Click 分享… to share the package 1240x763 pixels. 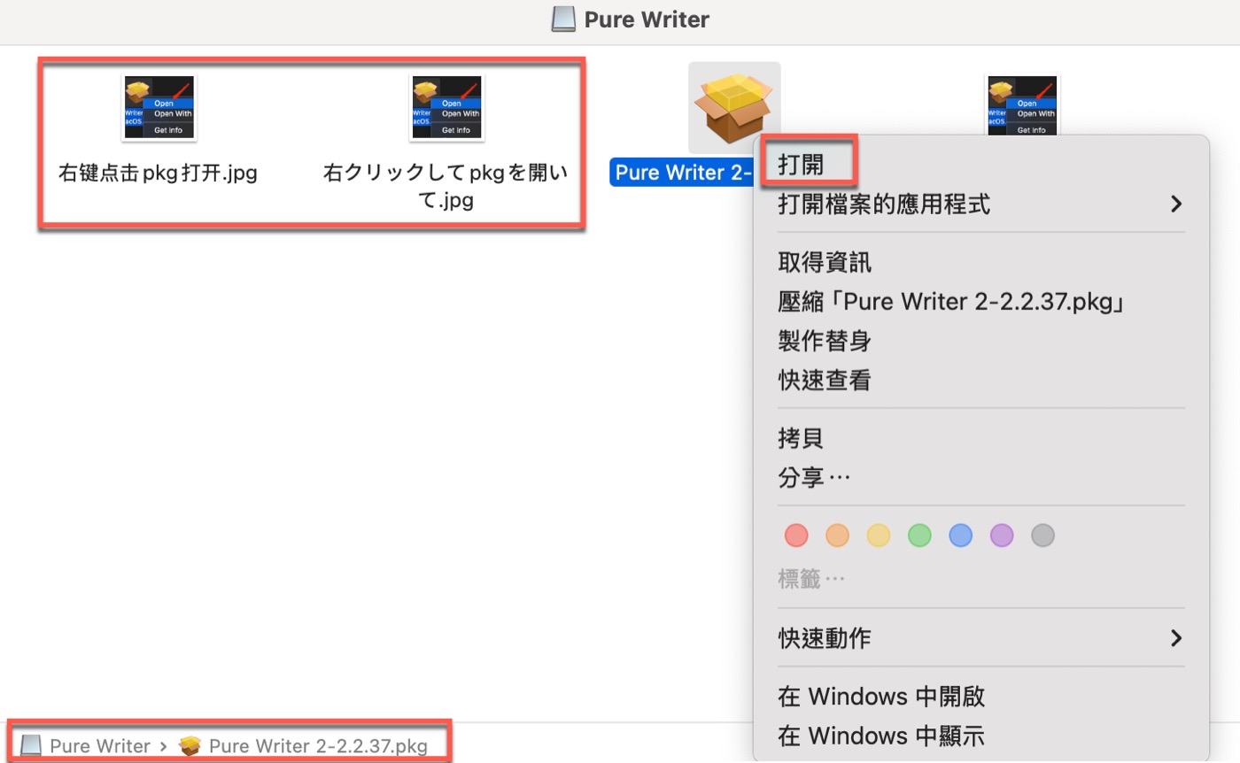click(814, 477)
